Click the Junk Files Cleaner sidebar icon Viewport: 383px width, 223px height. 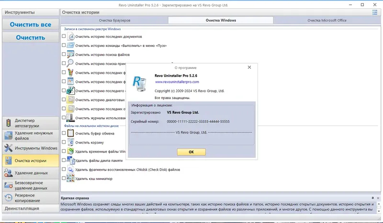pyautogui.click(x=8, y=135)
